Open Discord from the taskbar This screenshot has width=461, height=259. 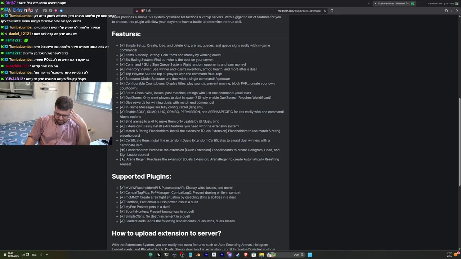point(230,255)
